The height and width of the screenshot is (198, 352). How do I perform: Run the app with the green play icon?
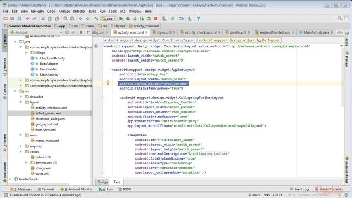click(121, 19)
